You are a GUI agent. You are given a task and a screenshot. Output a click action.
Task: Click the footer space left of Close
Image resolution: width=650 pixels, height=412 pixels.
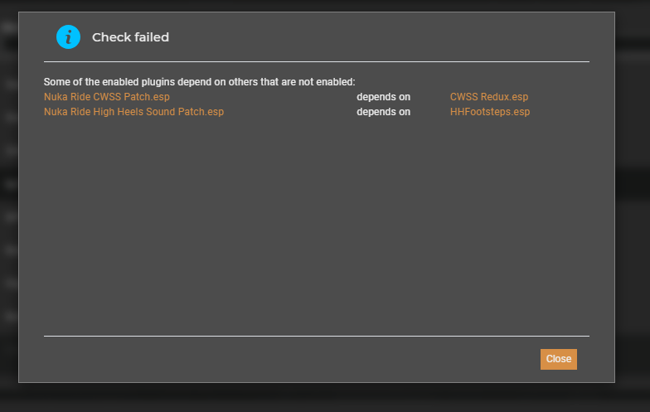click(x=290, y=359)
